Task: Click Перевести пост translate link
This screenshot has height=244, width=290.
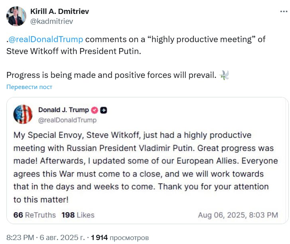Action: click(x=29, y=87)
